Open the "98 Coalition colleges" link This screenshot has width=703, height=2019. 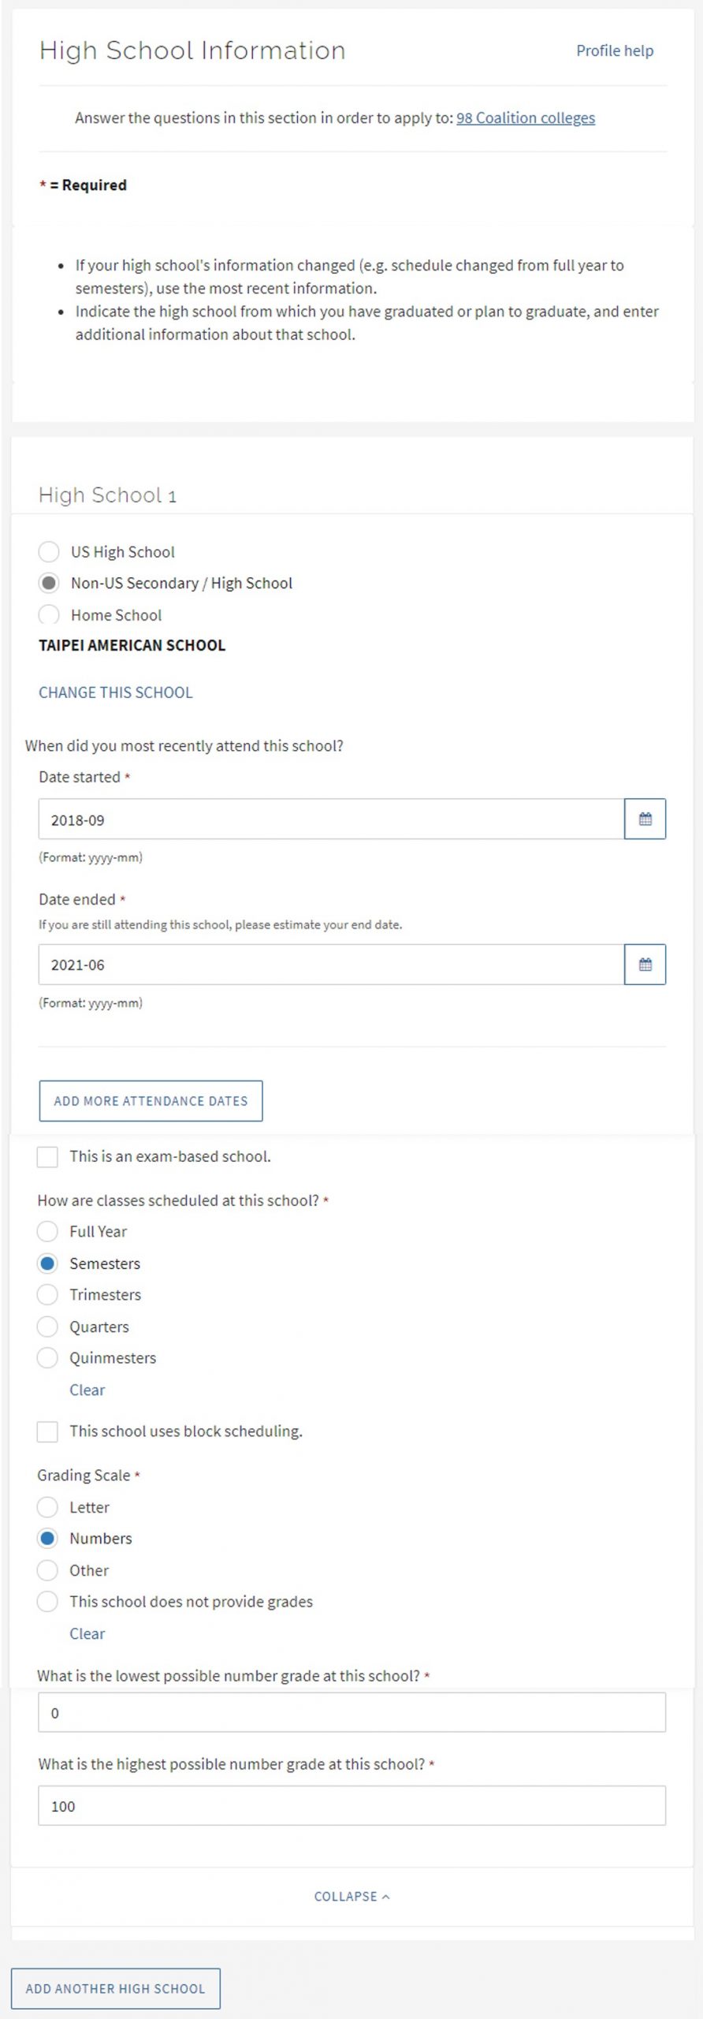click(x=526, y=118)
